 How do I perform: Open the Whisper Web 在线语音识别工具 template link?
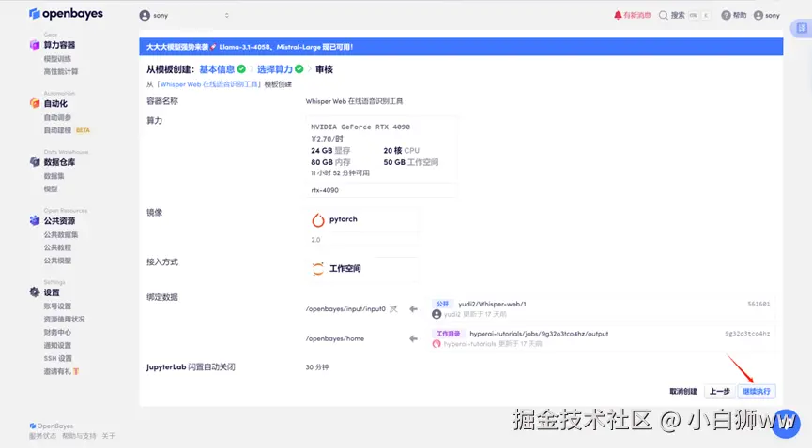coord(208,84)
